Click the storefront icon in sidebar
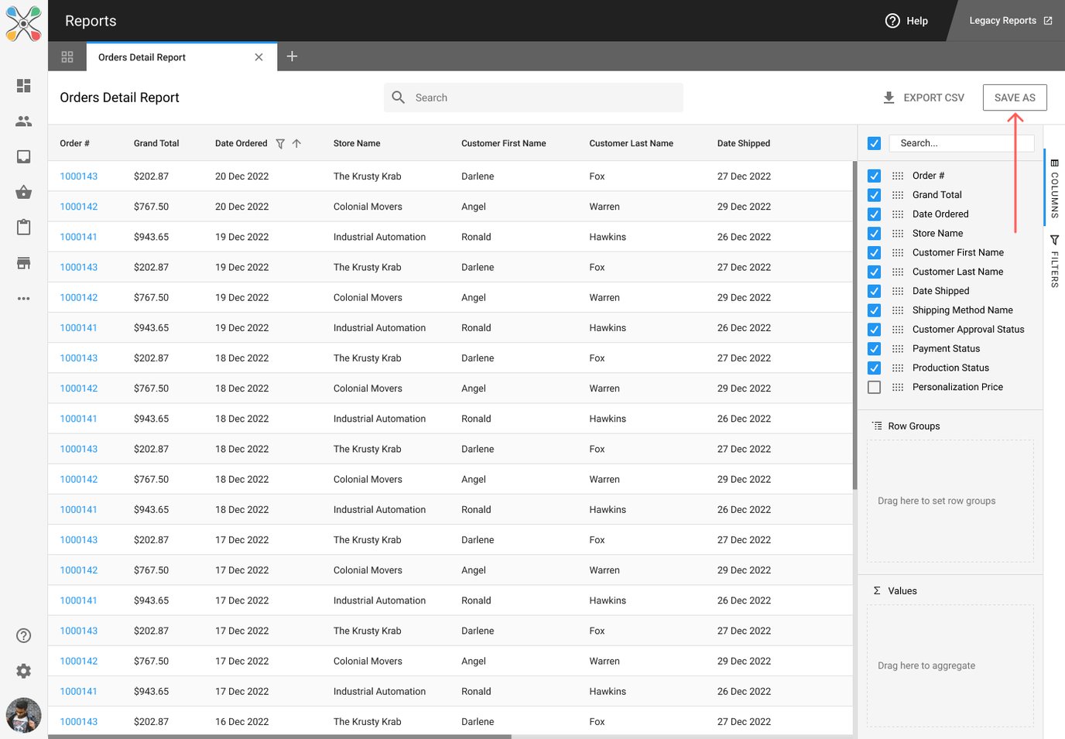This screenshot has height=739, width=1065. pos(23,263)
